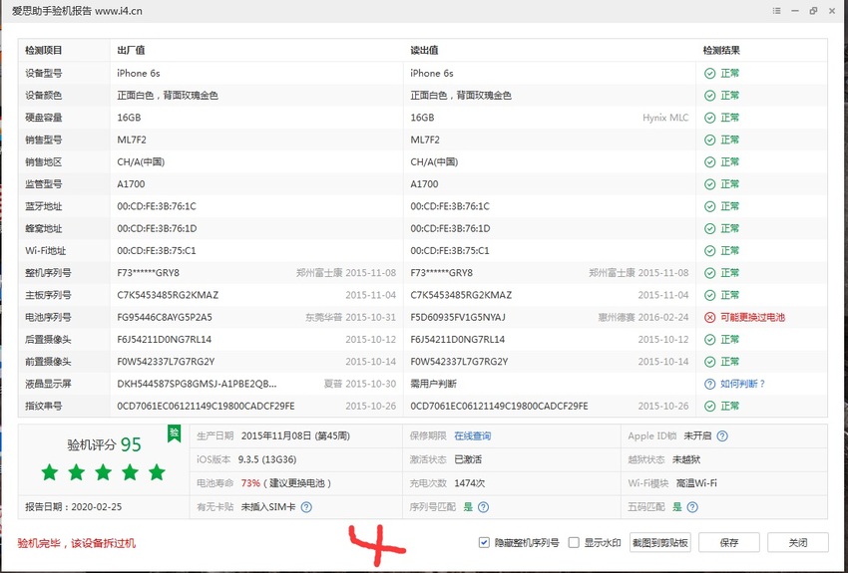Click the 验机评分 95 score
Viewport: 848px width, 573px height.
pos(104,445)
